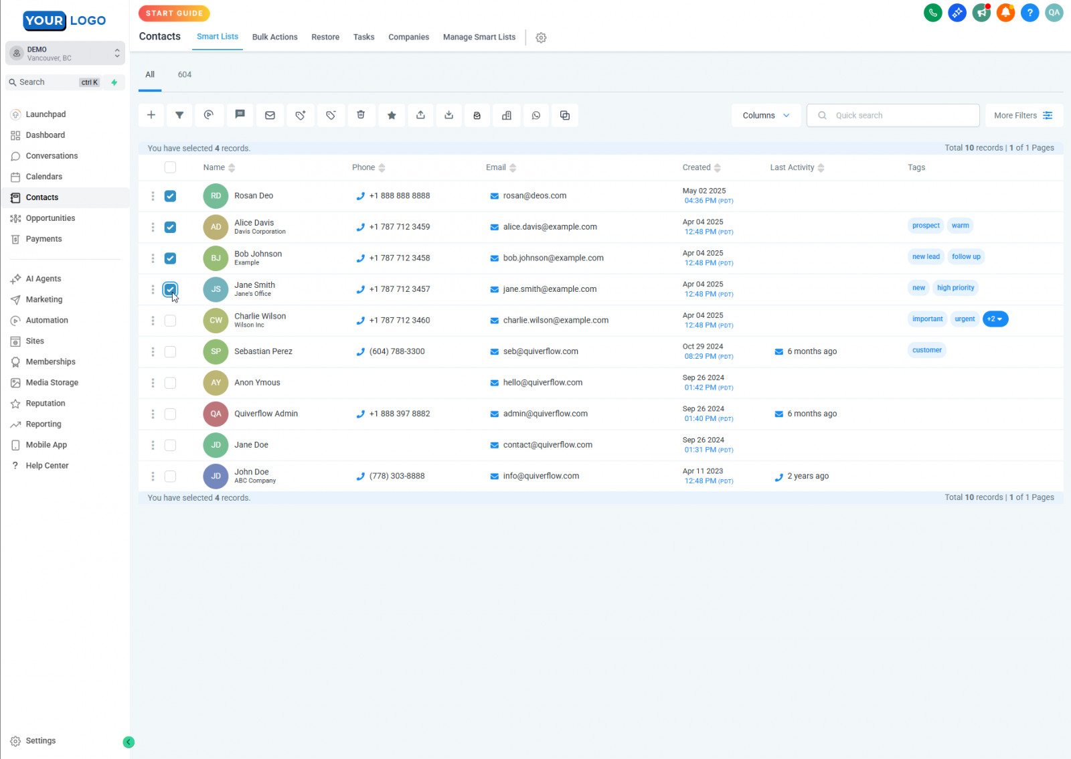This screenshot has width=1071, height=759.
Task: Click the START GUIDE button
Action: coord(174,13)
